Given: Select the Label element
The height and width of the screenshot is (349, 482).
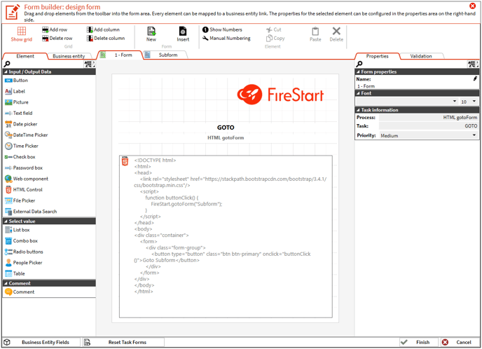Looking at the screenshot, I should (15, 91).
